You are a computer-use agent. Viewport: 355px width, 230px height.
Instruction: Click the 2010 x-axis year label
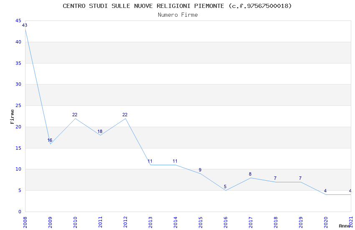(75, 222)
